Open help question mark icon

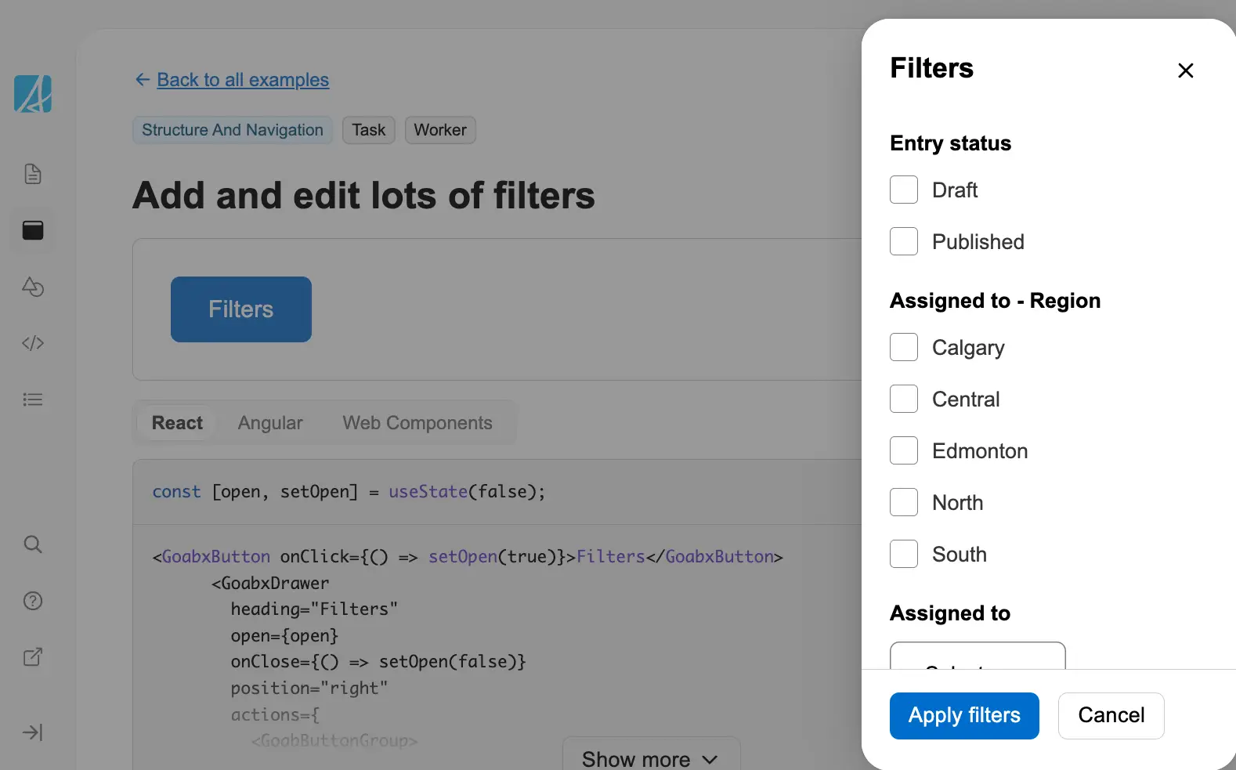(x=33, y=601)
